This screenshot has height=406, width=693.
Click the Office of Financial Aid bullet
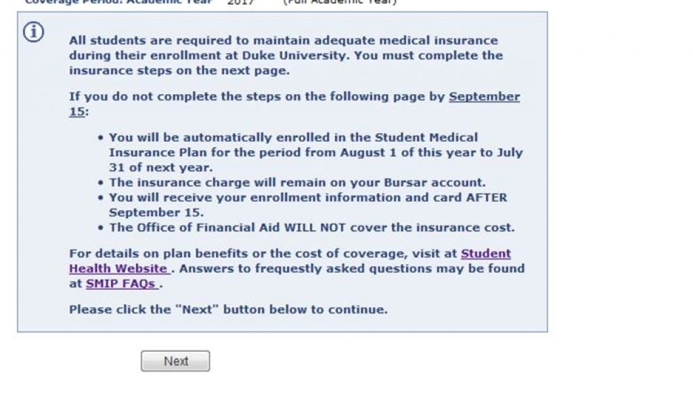pos(311,227)
